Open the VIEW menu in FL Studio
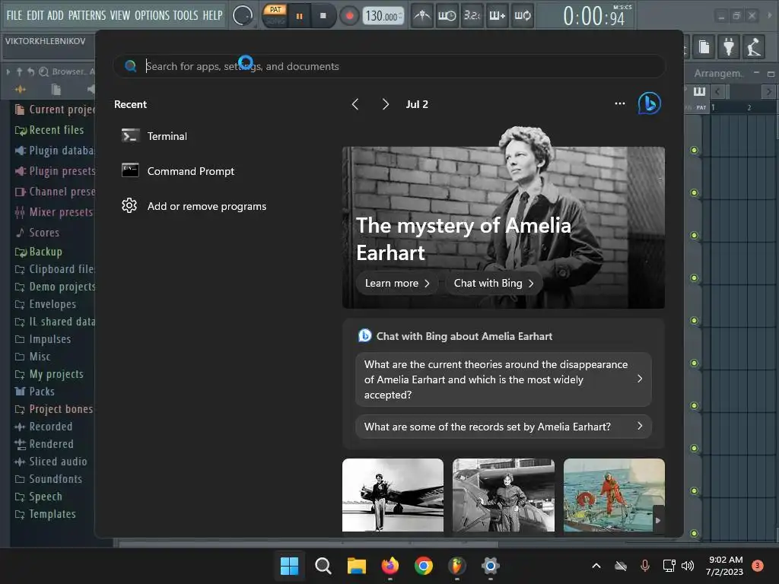This screenshot has height=584, width=779. [120, 15]
